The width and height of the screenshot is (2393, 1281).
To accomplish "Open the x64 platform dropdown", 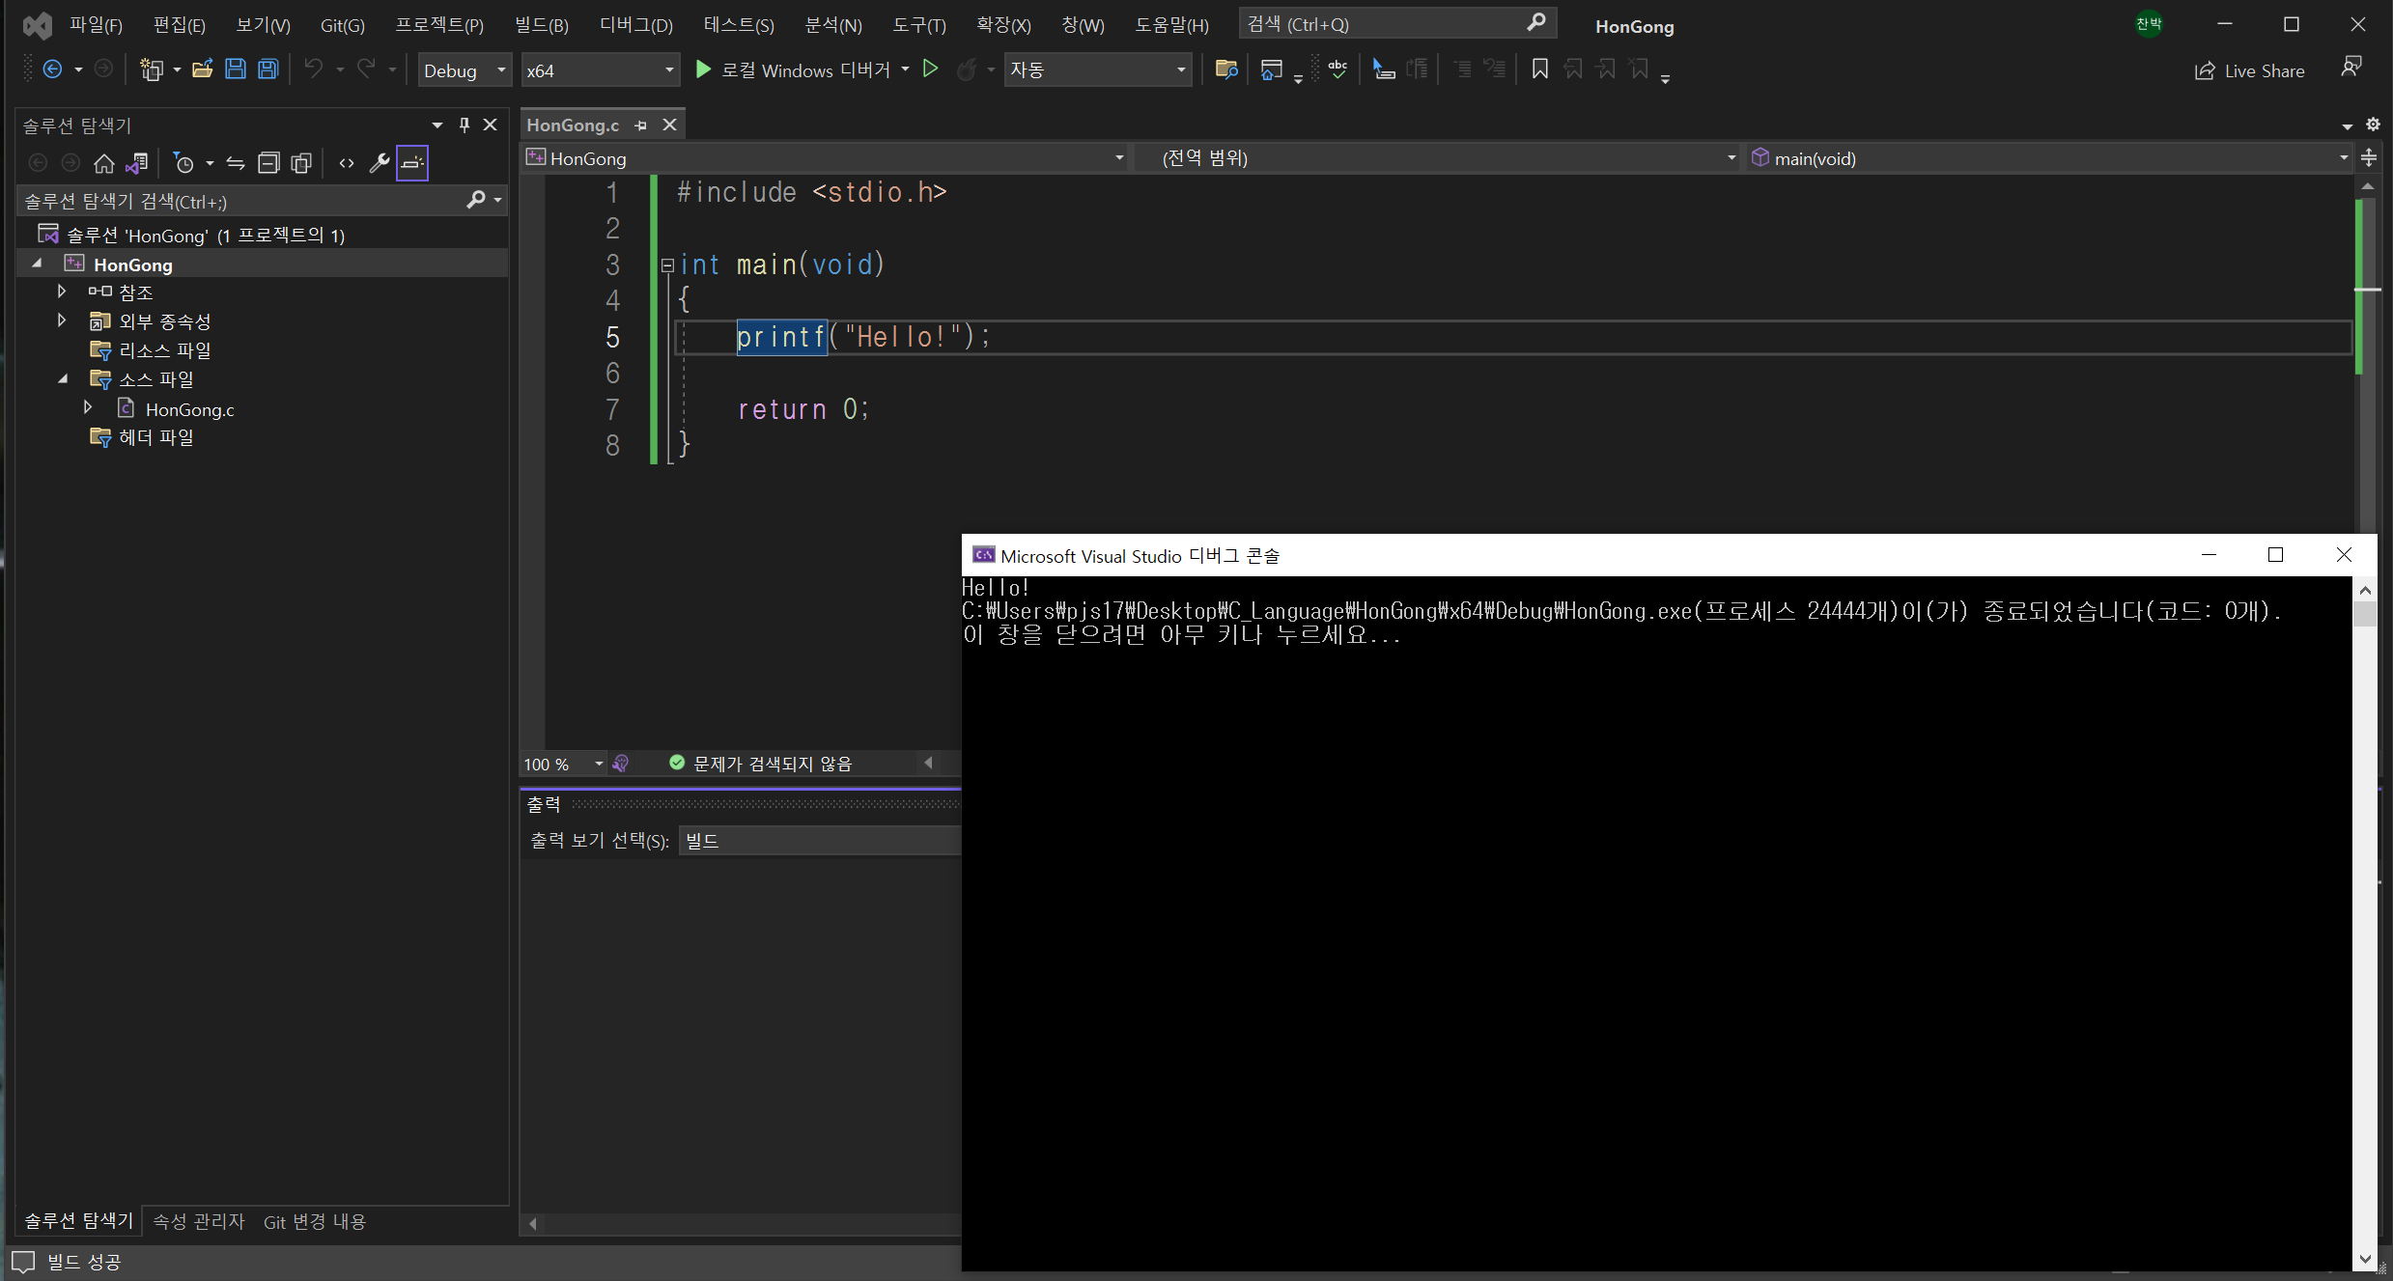I will click(599, 70).
